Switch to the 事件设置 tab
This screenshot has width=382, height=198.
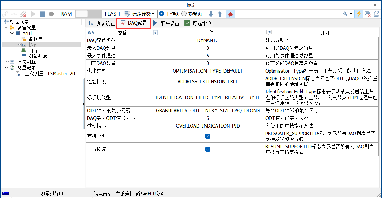(166, 23)
